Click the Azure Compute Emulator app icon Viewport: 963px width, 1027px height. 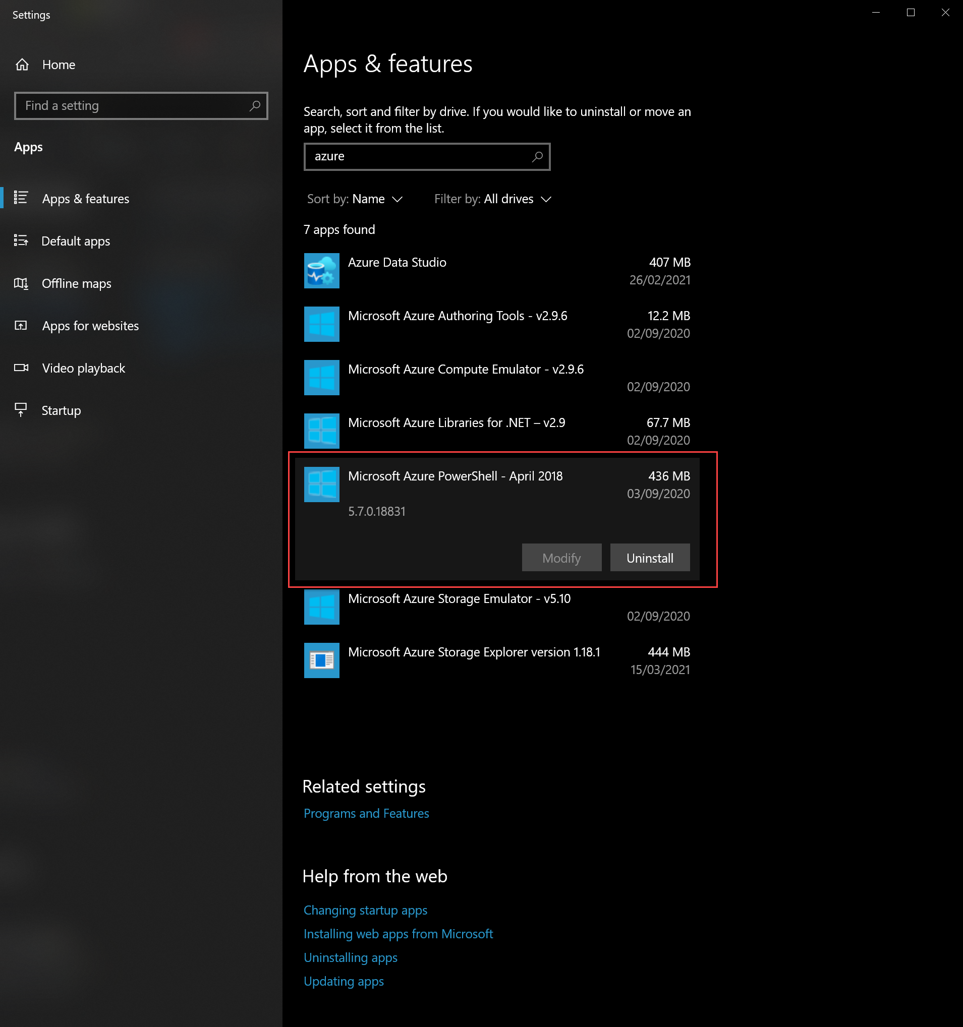[321, 378]
